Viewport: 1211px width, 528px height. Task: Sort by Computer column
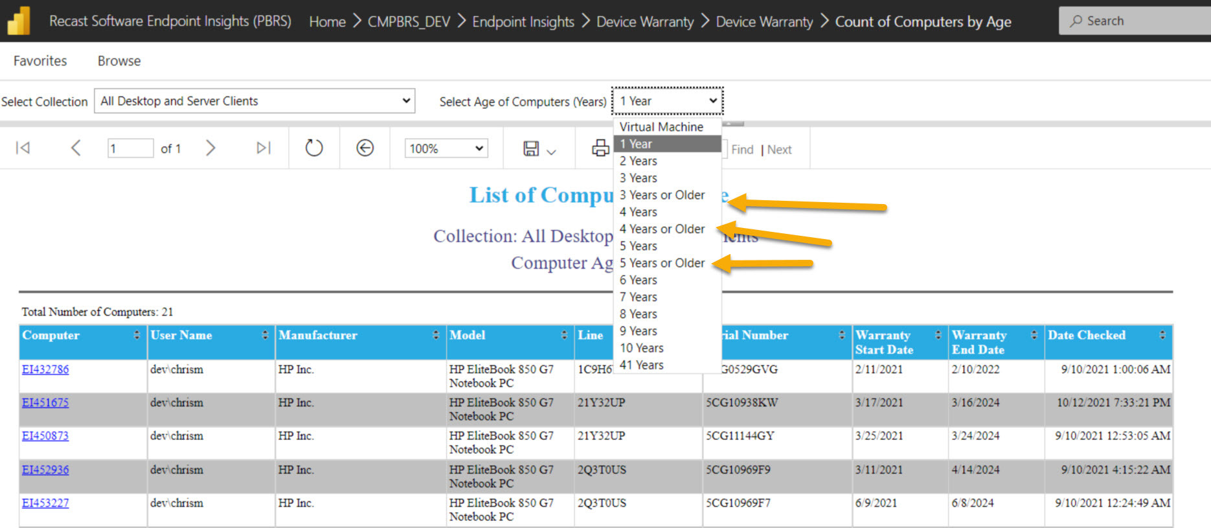coord(137,335)
